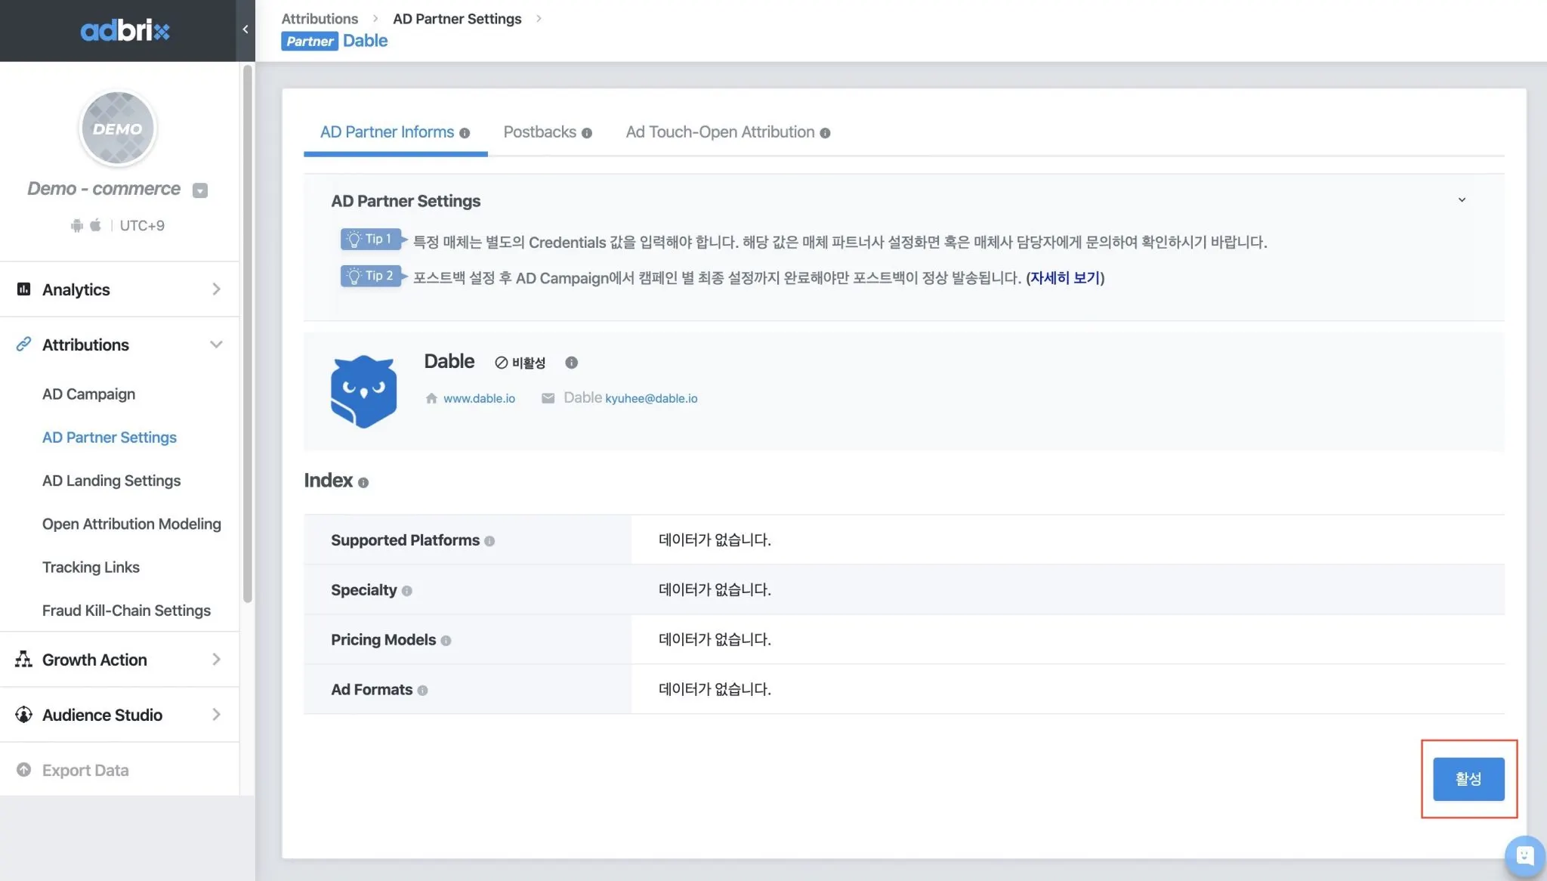The width and height of the screenshot is (1547, 881).
Task: Collapse the Attributions menu section
Action: [x=215, y=345]
